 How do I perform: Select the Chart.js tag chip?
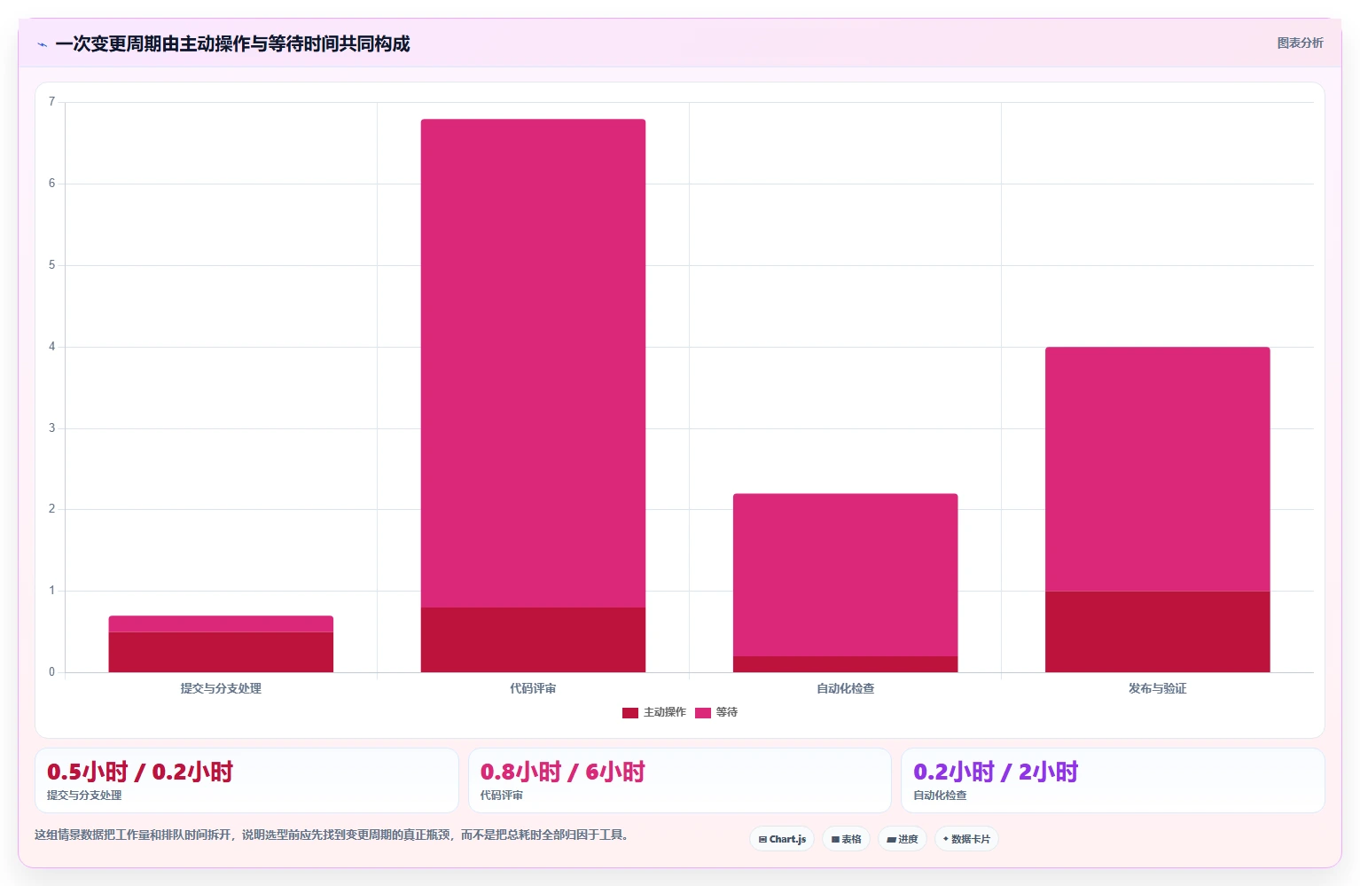tap(782, 839)
